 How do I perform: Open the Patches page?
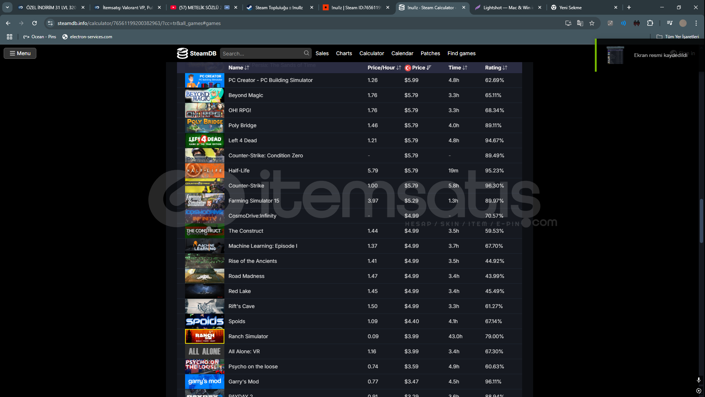(x=430, y=53)
